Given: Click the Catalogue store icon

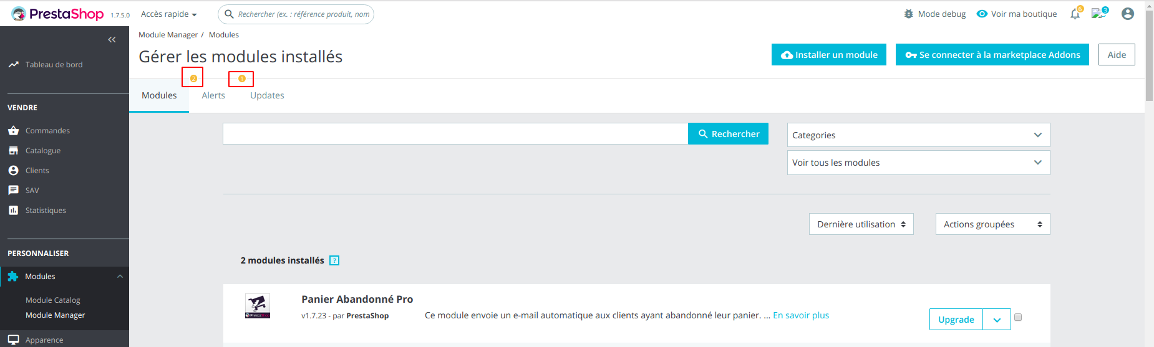Looking at the screenshot, I should tap(13, 150).
